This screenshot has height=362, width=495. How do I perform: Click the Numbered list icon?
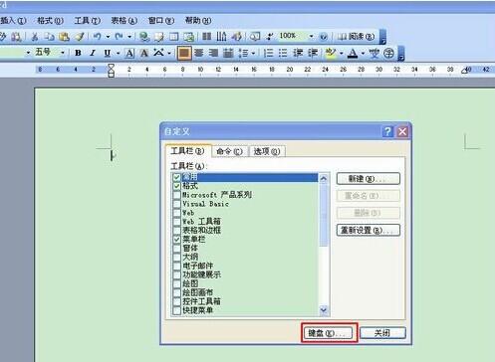click(x=268, y=53)
